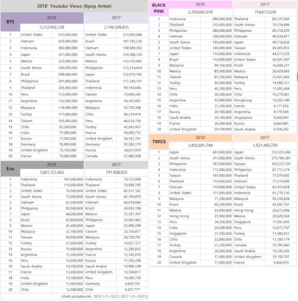Click the 161,000,000 Indonesia value
This screenshot has height=301, width=298.
74,179
